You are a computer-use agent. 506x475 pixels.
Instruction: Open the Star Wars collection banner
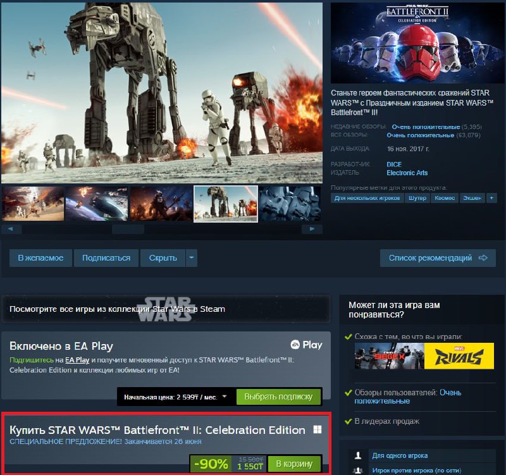coord(166,309)
